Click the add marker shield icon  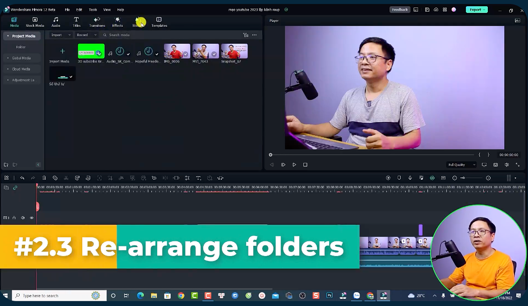click(x=399, y=178)
